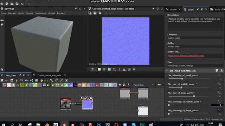Screen dimensions: 225x126
Task: Open the Python scripting tool in graph toolbar
Action: point(41,80)
